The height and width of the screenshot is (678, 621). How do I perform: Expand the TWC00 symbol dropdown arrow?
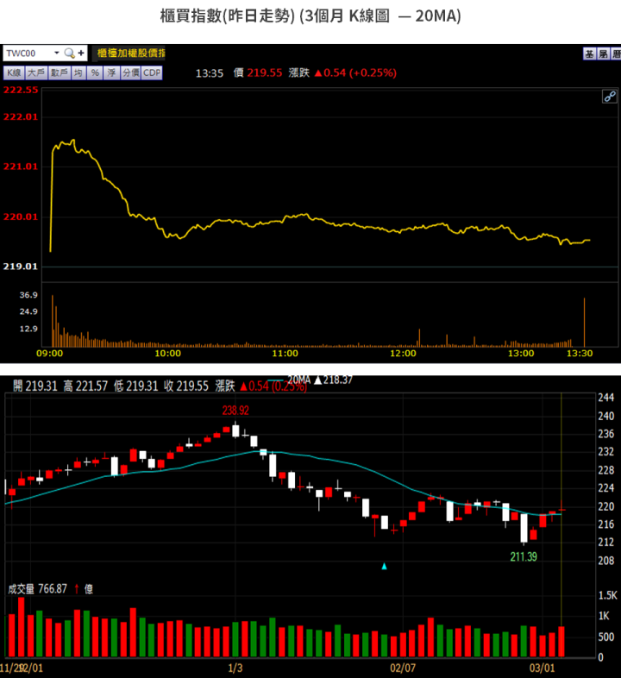(56, 53)
